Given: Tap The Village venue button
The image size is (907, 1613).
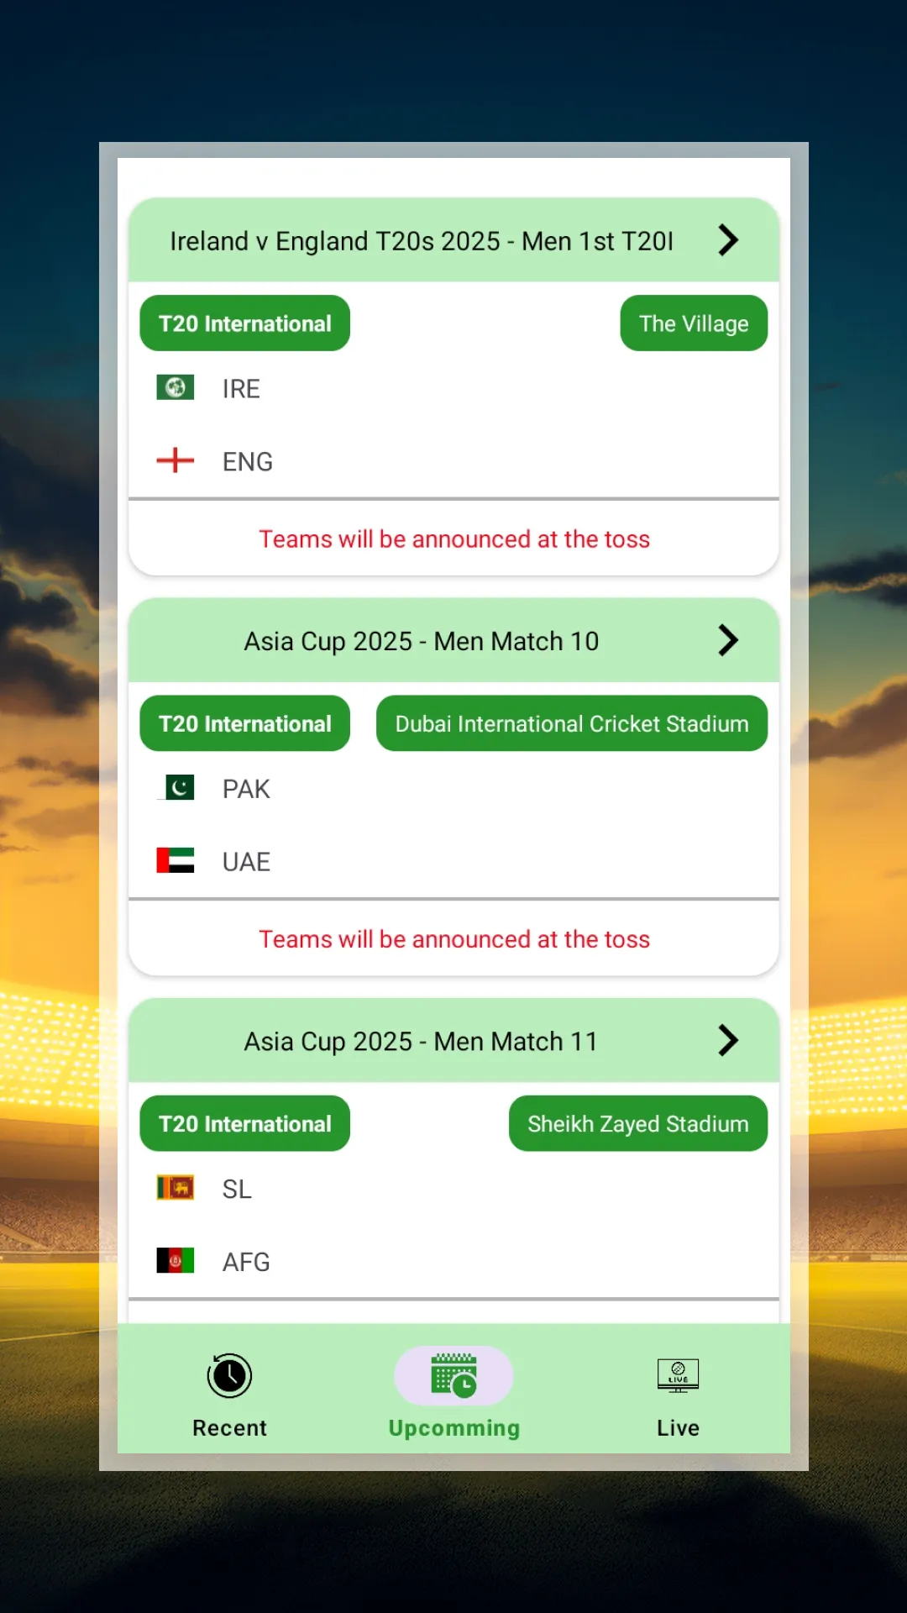Looking at the screenshot, I should point(694,323).
